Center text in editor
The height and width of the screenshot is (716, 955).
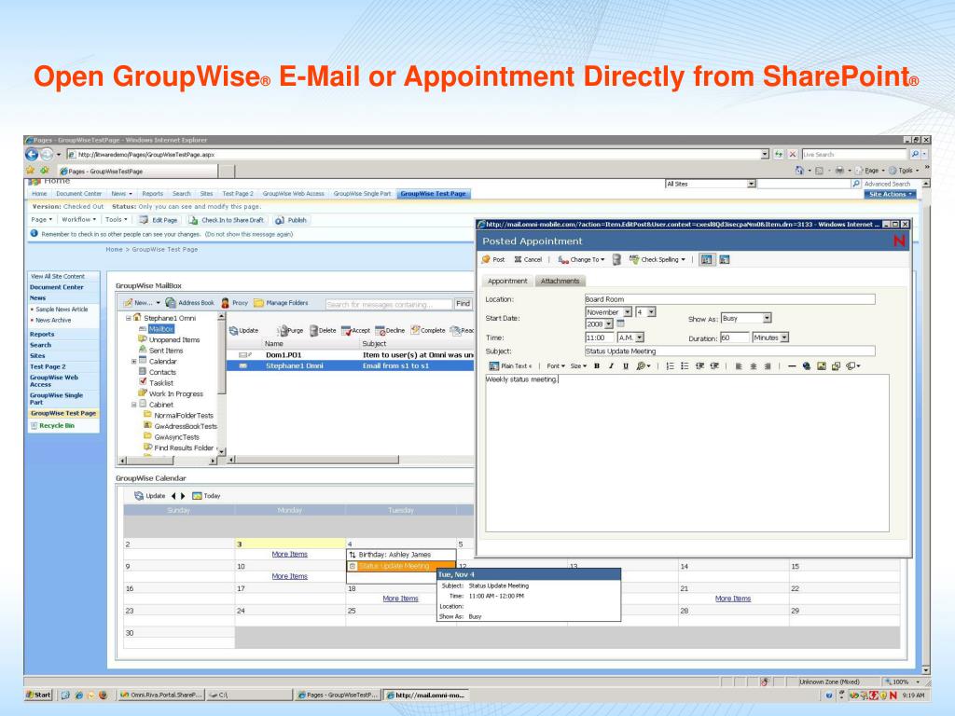(754, 365)
